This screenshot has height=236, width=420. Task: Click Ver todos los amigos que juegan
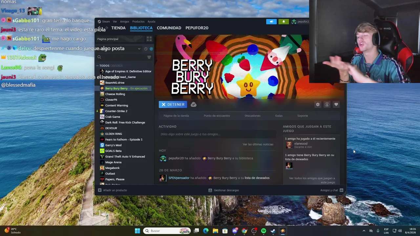pyautogui.click(x=312, y=180)
